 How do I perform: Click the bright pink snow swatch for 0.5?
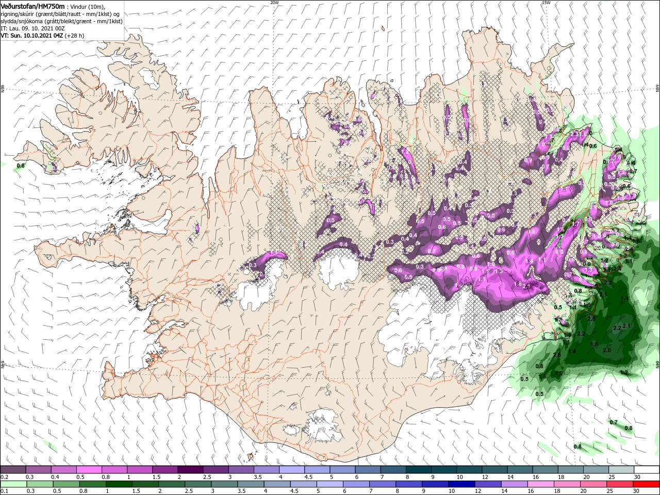click(89, 470)
